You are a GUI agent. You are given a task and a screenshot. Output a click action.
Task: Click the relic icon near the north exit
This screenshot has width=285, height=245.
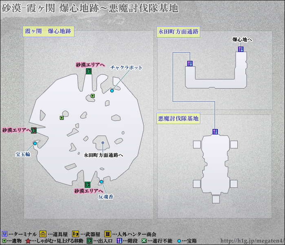tap(93, 96)
